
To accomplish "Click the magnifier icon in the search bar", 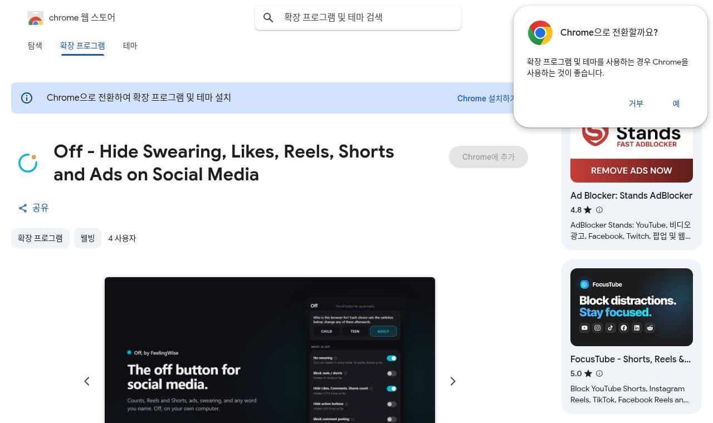I will [268, 18].
